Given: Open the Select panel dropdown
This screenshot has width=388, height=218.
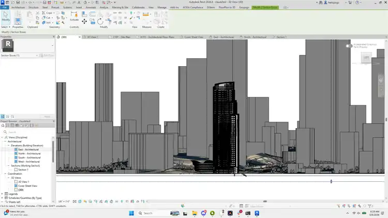Looking at the screenshot, I should click(x=6, y=27).
